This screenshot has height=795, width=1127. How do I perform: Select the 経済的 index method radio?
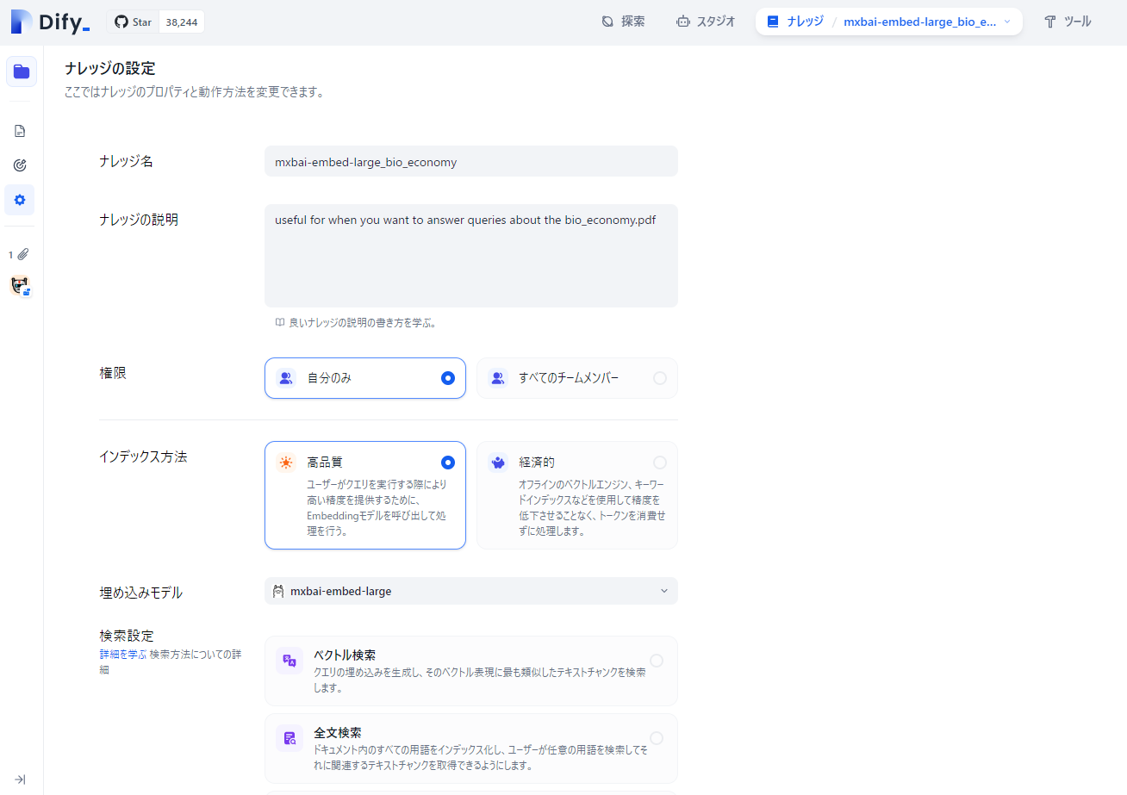pyautogui.click(x=660, y=463)
